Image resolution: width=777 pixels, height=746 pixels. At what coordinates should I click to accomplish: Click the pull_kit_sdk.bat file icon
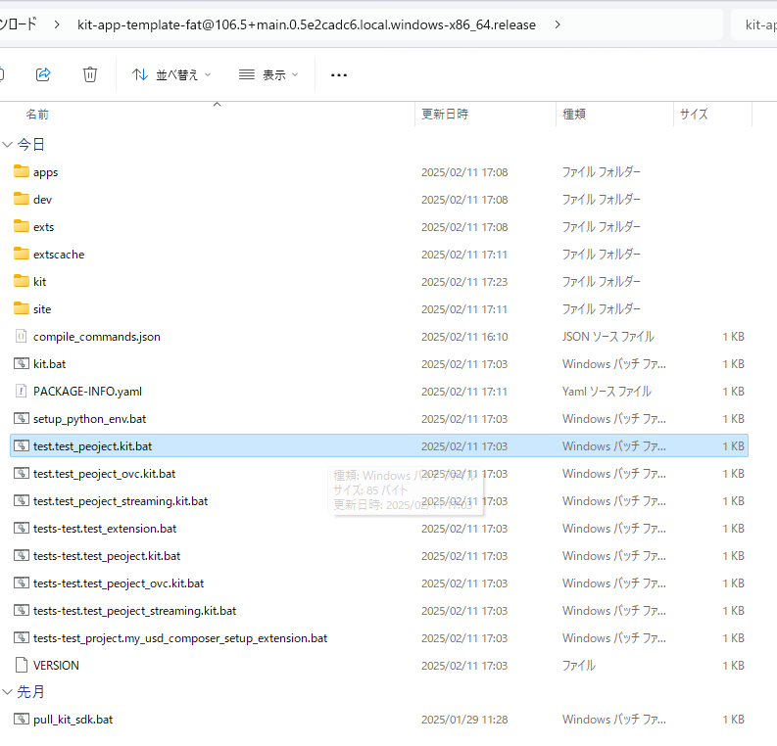21,719
